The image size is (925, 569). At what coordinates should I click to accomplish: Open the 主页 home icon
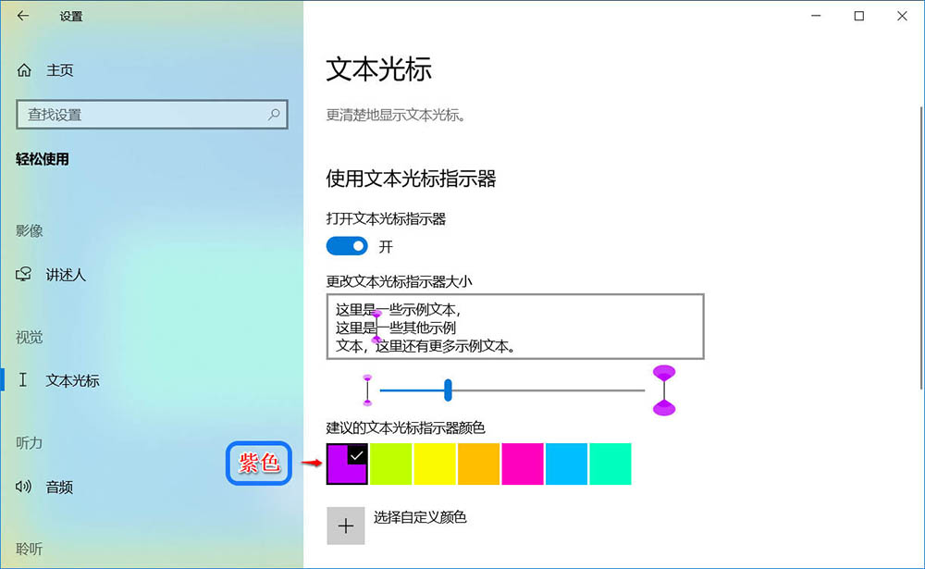tap(24, 70)
